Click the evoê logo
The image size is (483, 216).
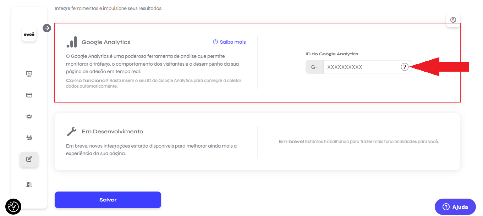(29, 34)
